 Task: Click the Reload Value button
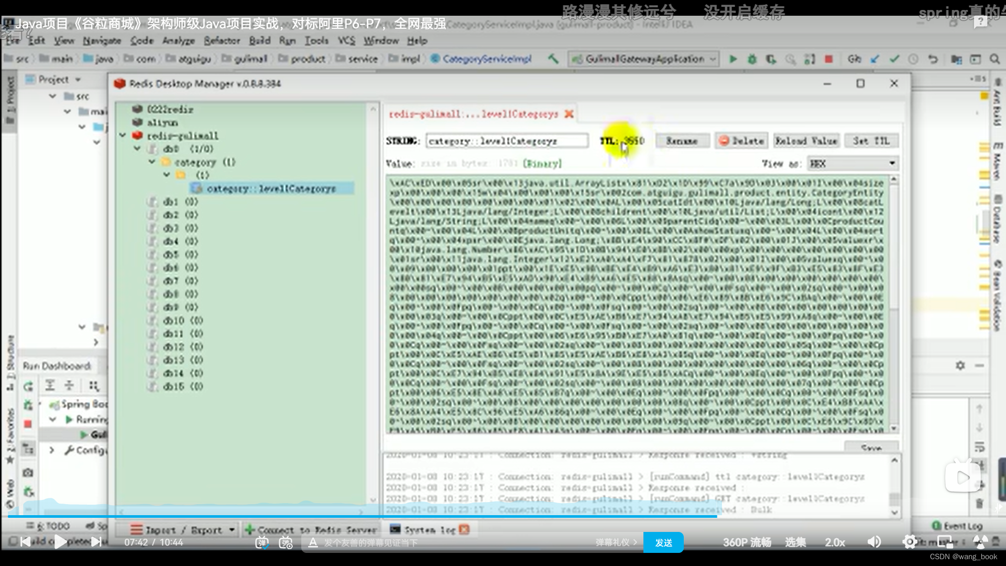click(806, 141)
